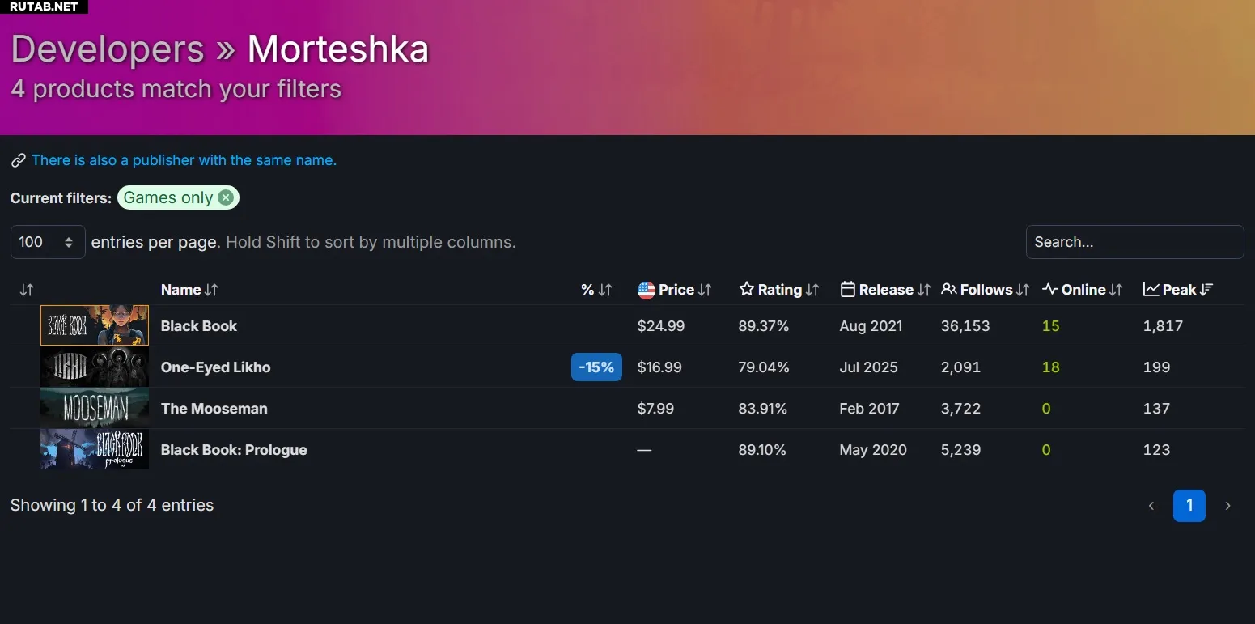Click the 36,153 follows value
This screenshot has width=1255, height=624.
(x=965, y=326)
